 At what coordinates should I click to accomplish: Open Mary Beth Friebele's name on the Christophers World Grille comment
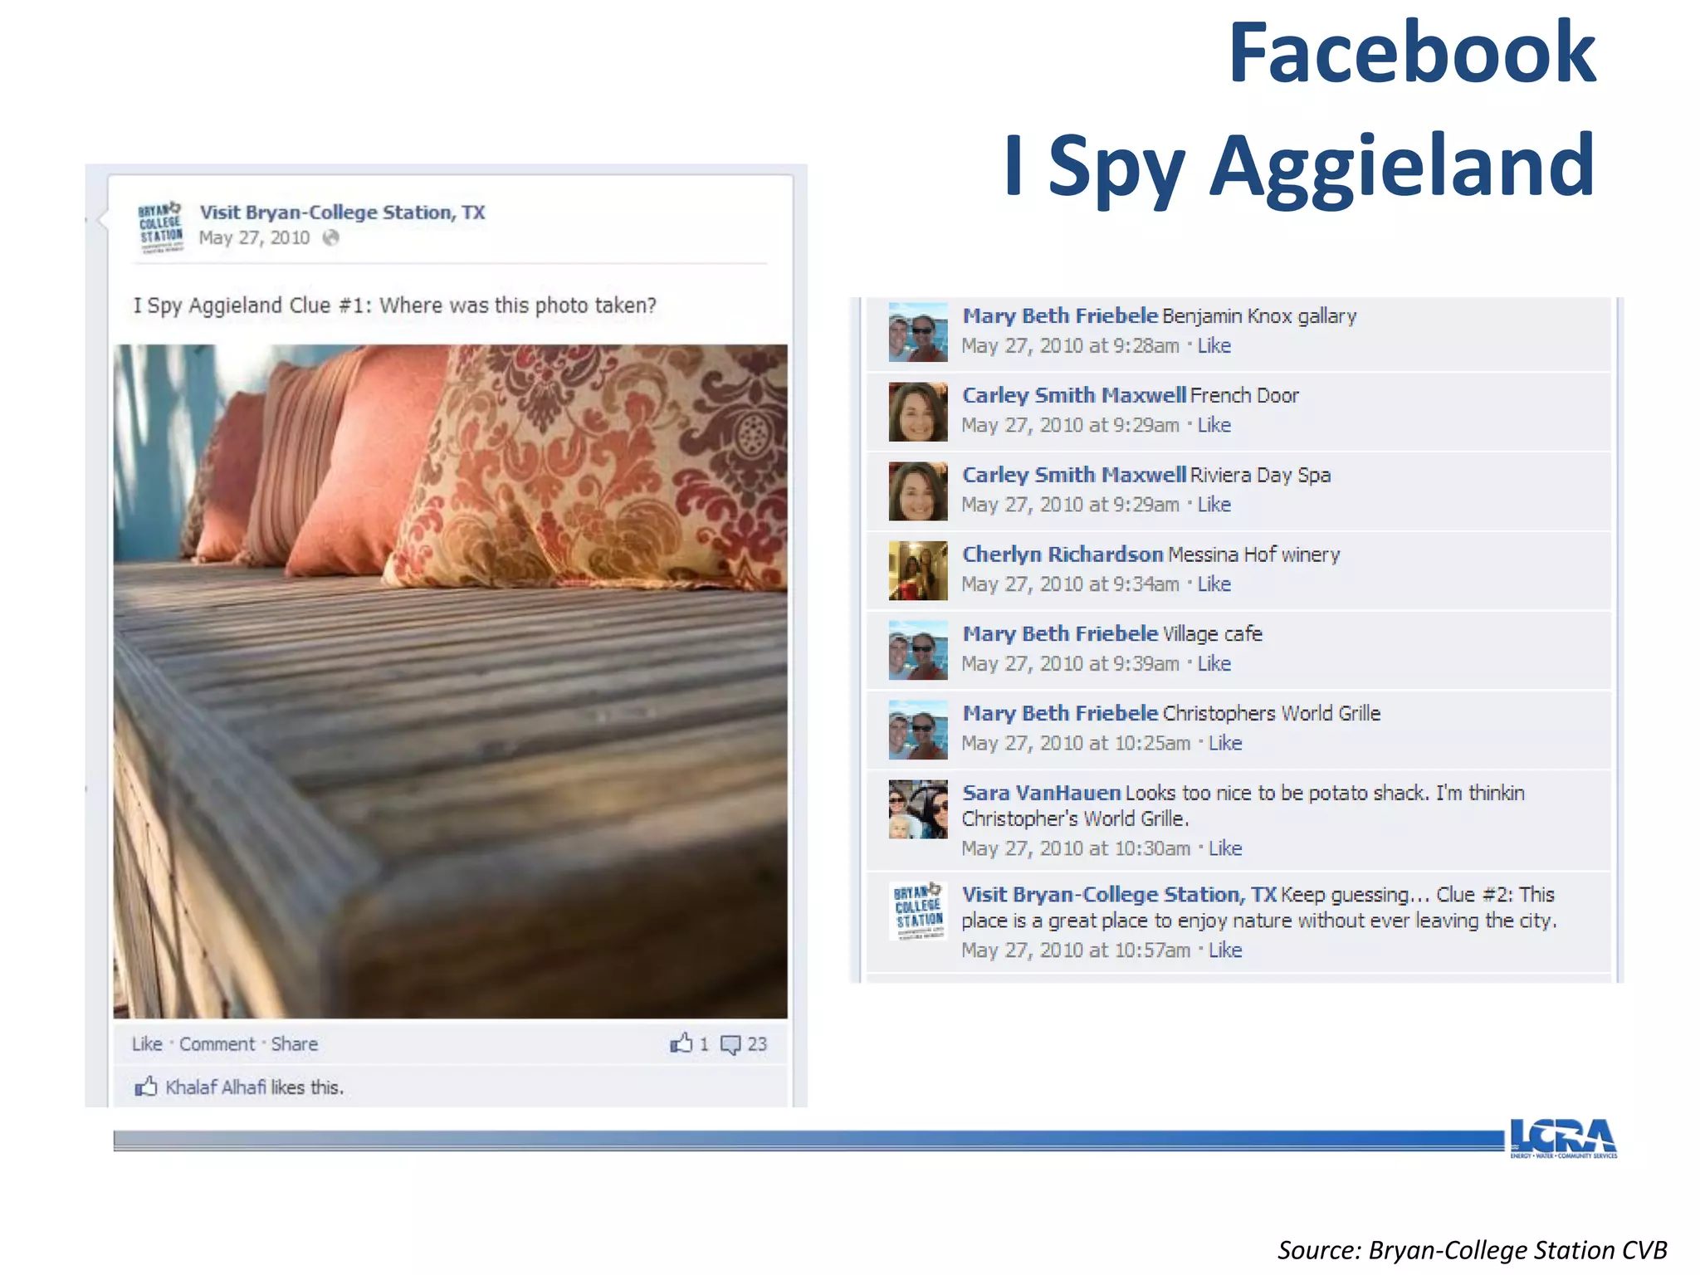pos(1060,714)
